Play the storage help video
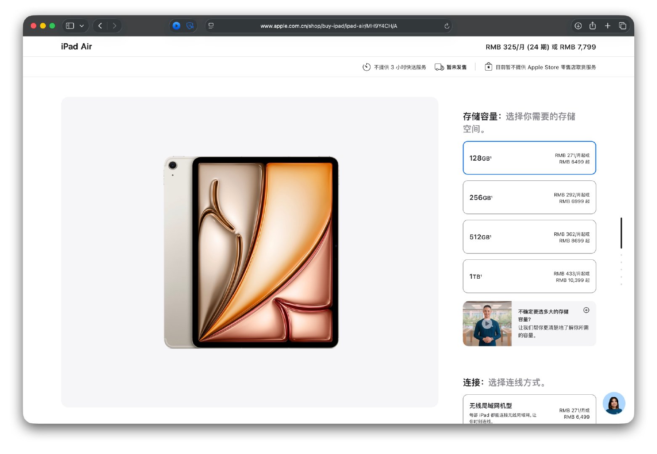 pos(487,324)
